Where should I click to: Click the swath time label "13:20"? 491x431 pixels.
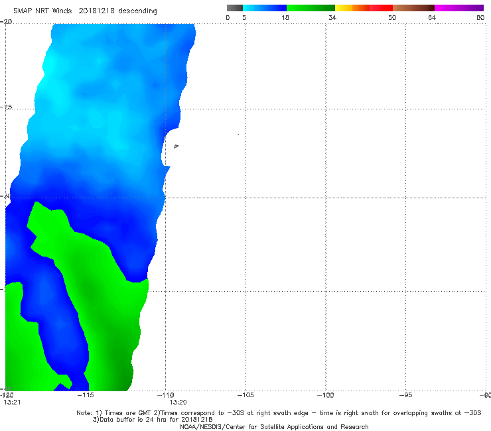[178, 402]
